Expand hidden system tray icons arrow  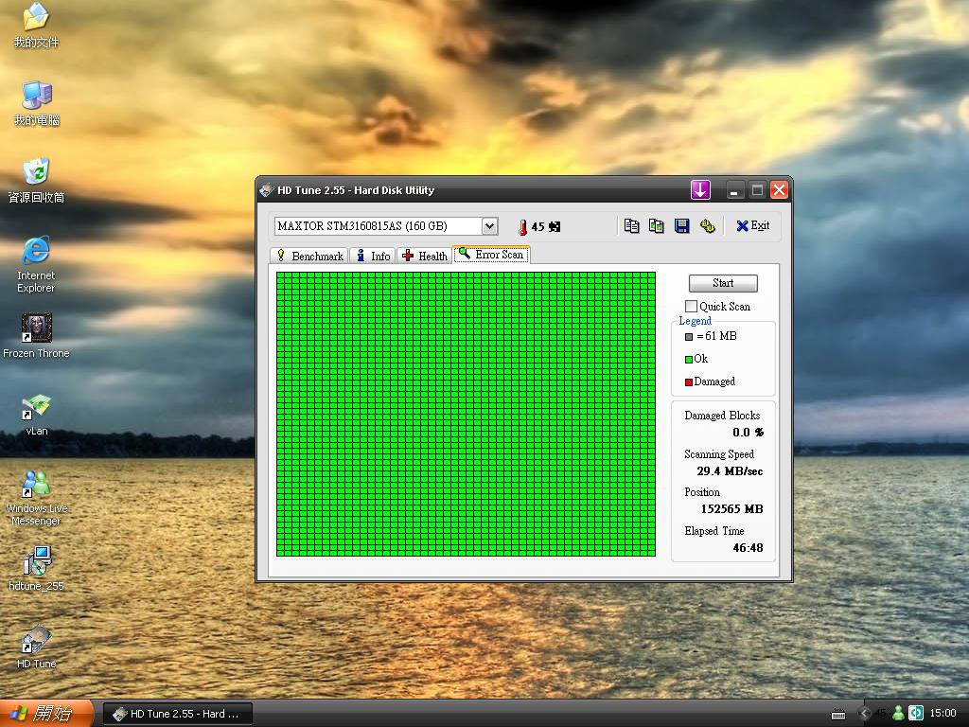[863, 713]
